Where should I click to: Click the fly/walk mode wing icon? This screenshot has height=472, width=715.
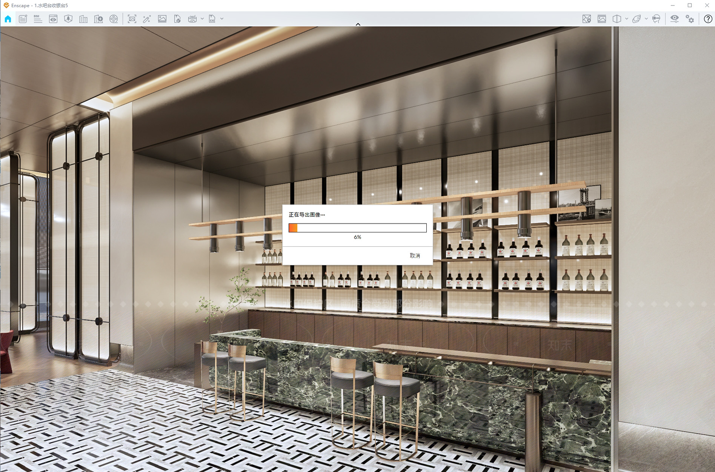pyautogui.click(x=637, y=19)
